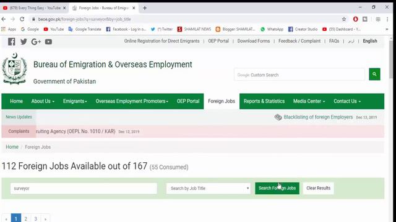
Task: Show more bookmarks via overflow chevron
Action: tap(387, 29)
